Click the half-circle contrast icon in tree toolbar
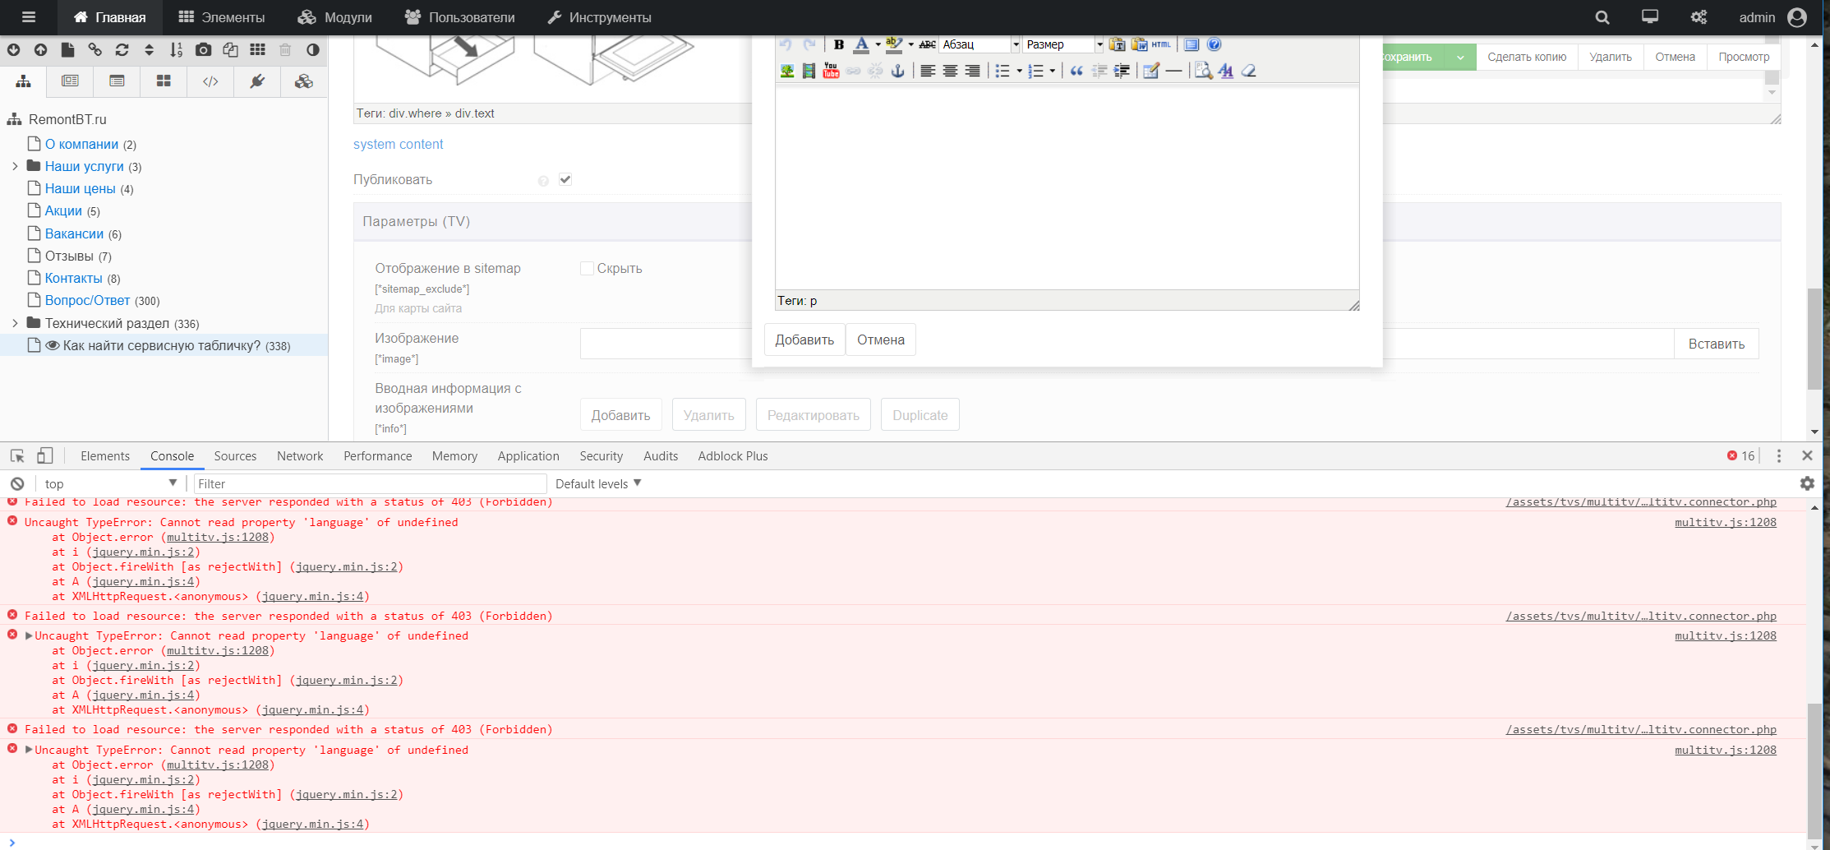This screenshot has width=1830, height=850. (x=312, y=50)
